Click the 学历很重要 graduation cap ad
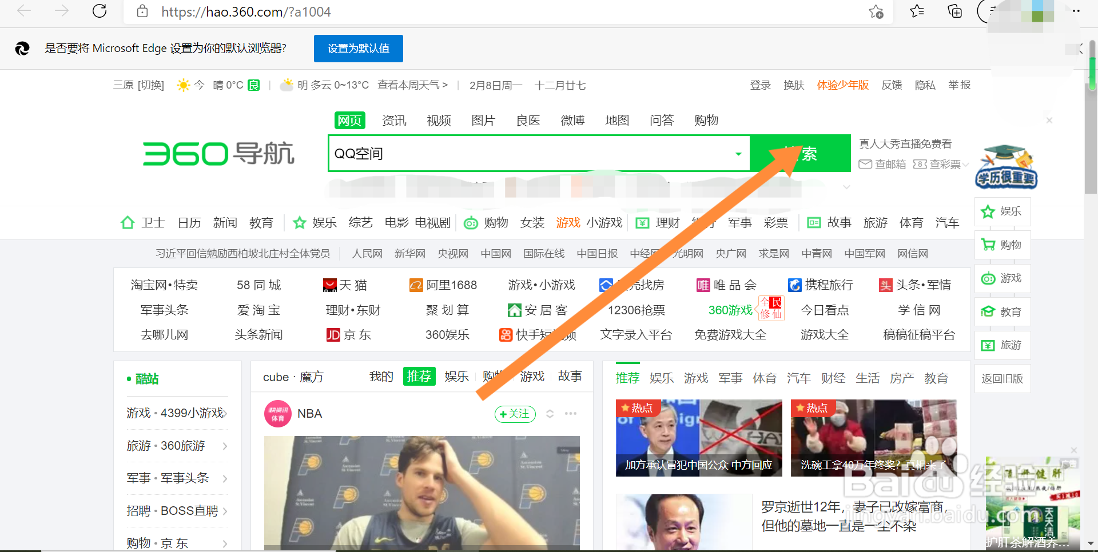 (1006, 167)
